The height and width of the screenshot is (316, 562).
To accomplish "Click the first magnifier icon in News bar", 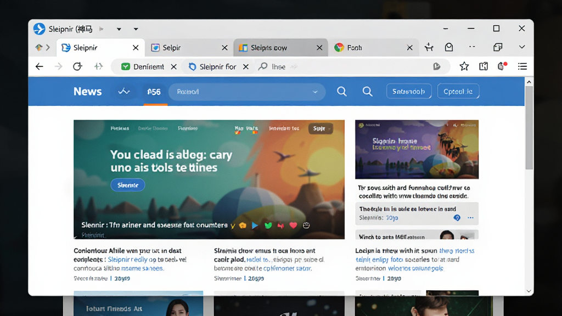I will point(342,92).
